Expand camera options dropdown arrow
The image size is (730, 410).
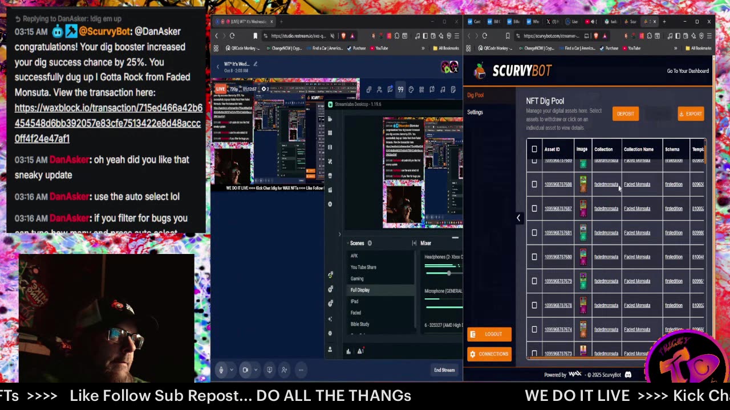255,370
